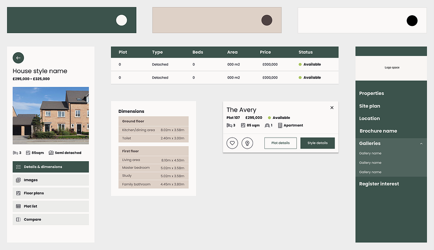Screen dimensions: 434x250
Task: Open the third Gallery name link
Action: click(x=370, y=172)
